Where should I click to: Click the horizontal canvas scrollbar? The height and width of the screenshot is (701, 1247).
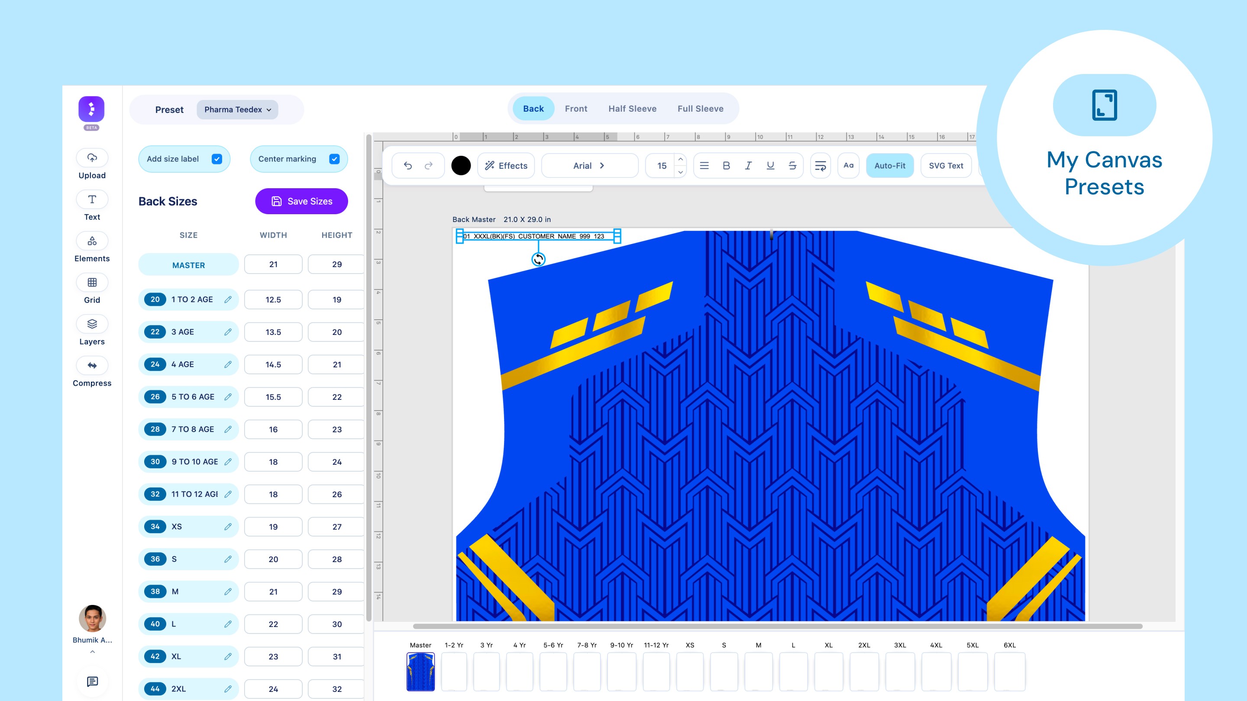(778, 626)
